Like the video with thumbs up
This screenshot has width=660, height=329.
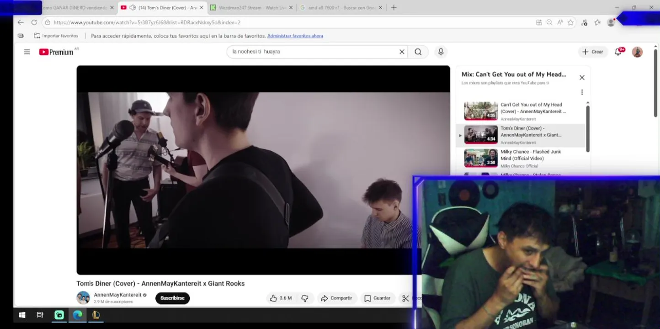tap(273, 298)
